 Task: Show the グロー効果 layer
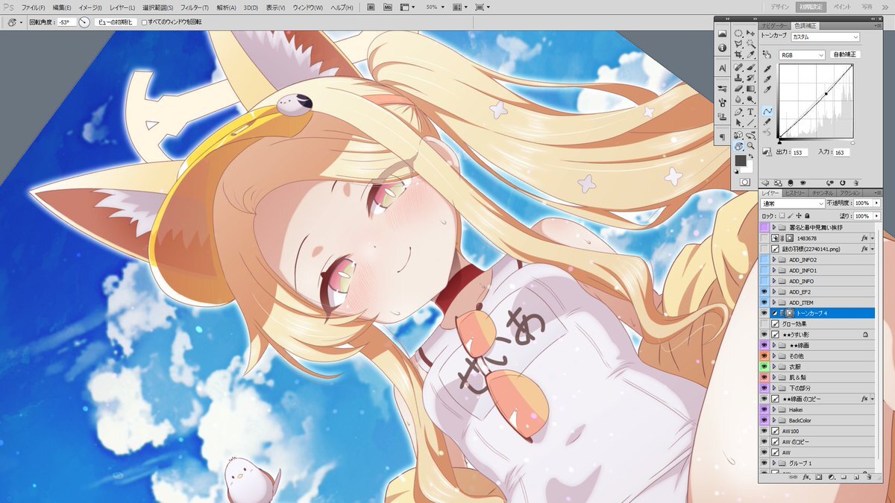764,324
